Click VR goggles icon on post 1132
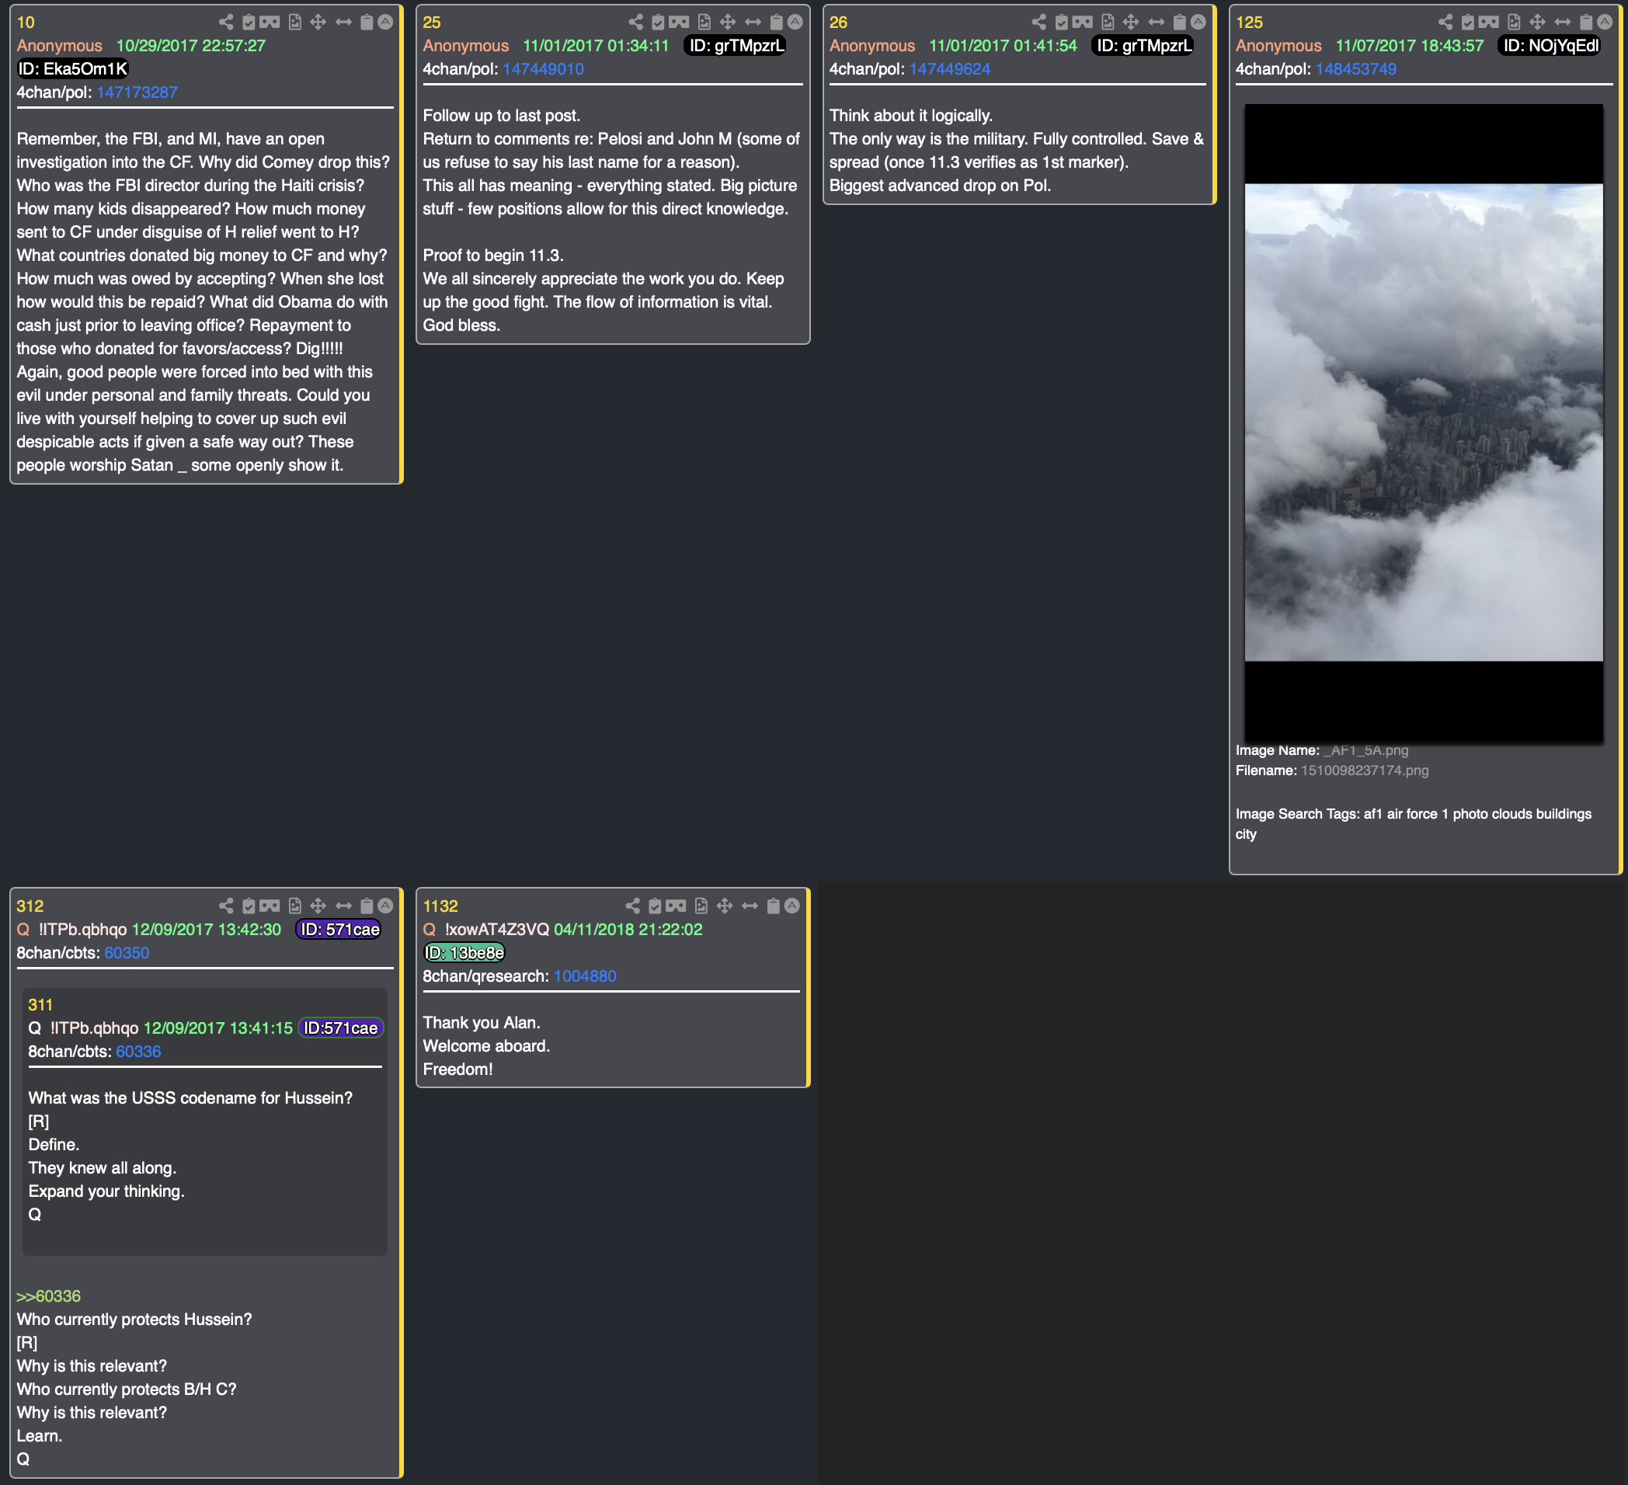This screenshot has height=1485, width=1628. [x=676, y=906]
